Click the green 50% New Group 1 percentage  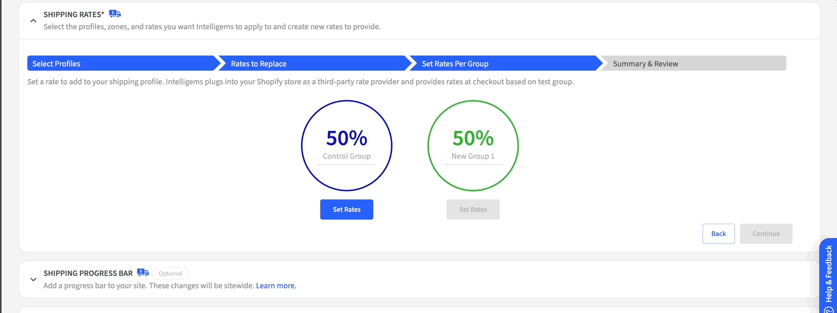click(473, 138)
